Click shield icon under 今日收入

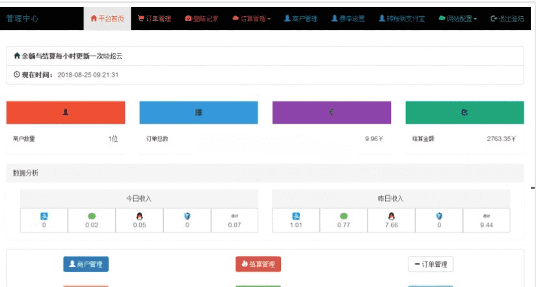click(x=187, y=216)
